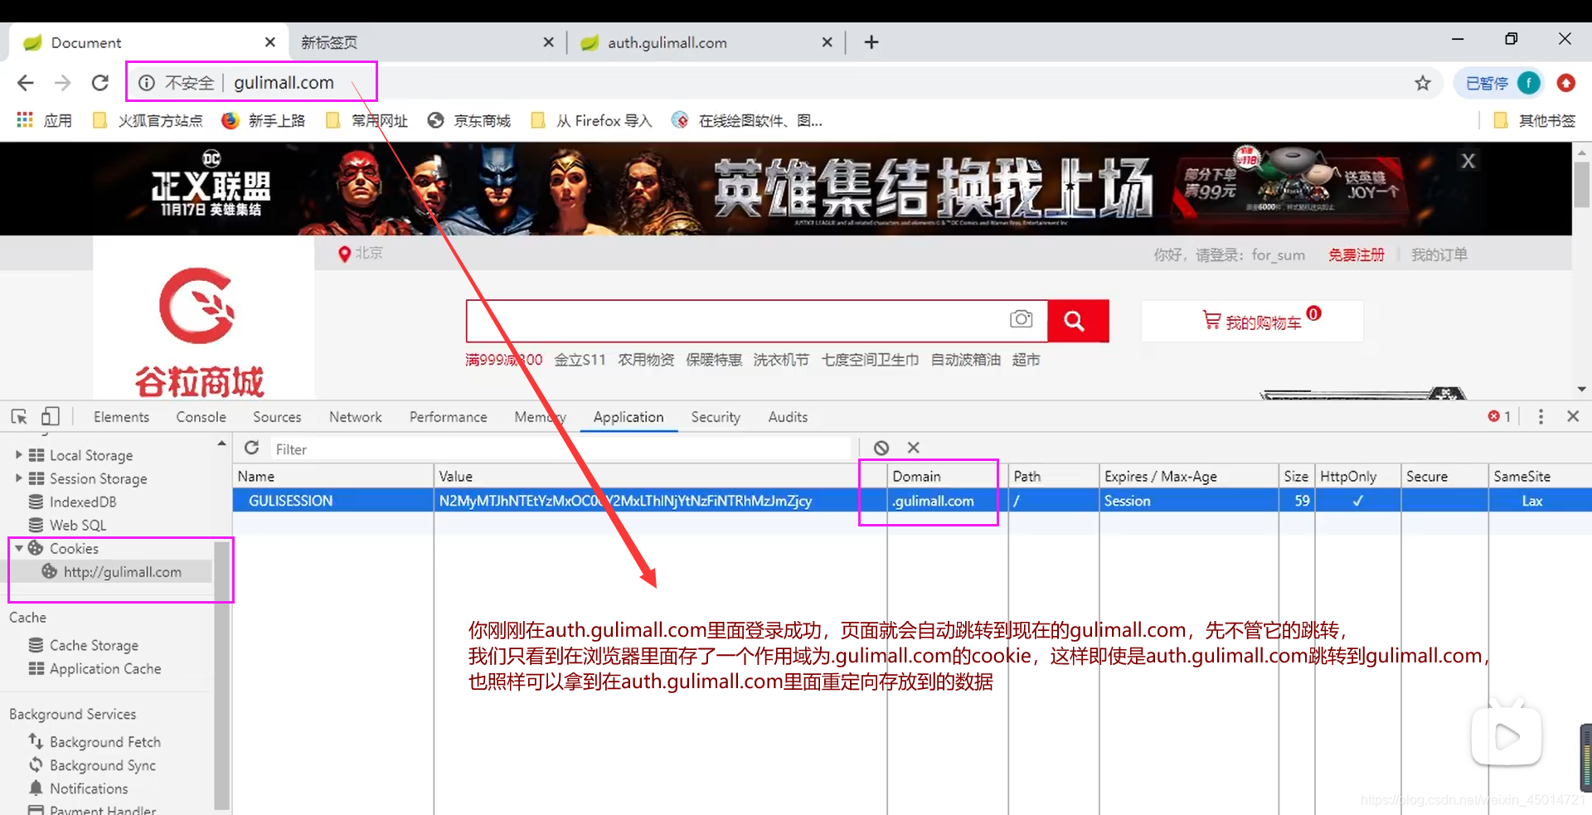Click the 谷粒商城 logo
Screen dimensions: 1592x815
point(199,332)
